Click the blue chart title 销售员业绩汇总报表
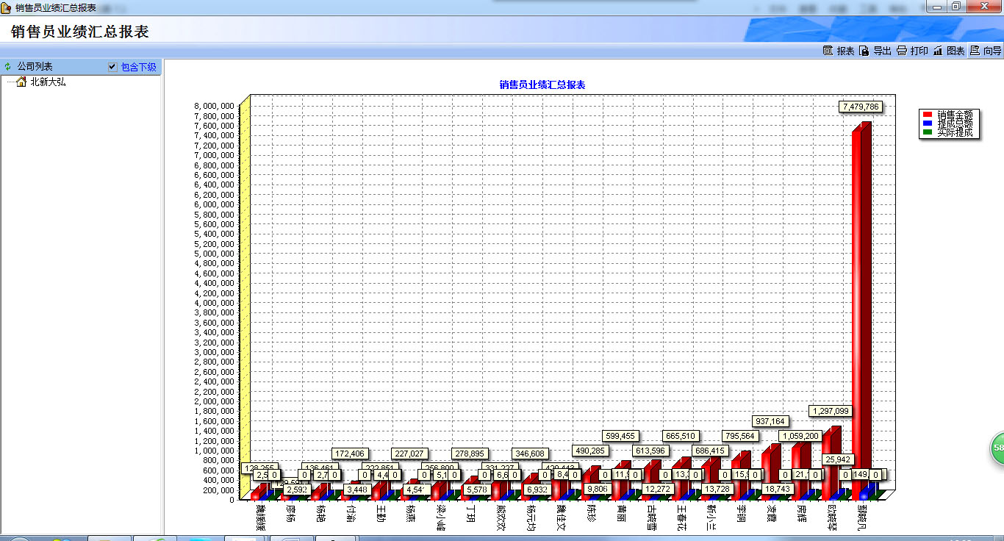1004x541 pixels. point(542,85)
